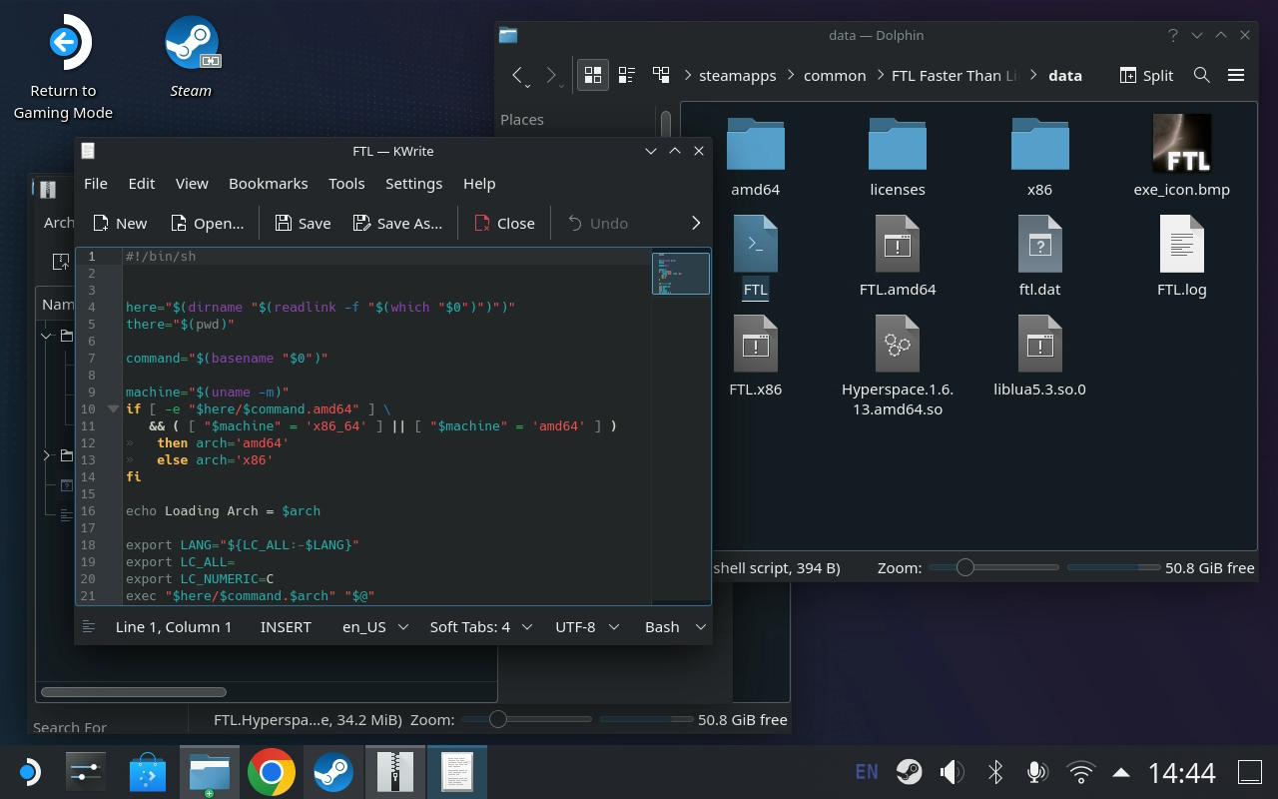This screenshot has width=1278, height=799.
Task: Expand the collapsed tree node in Ark
Action: (x=47, y=455)
